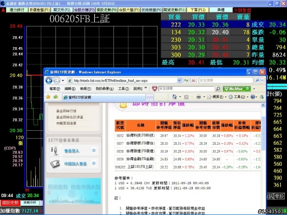This screenshot has width=287, height=215.
Task: Click 申購買回清單 sidebar link
Action: (66, 124)
